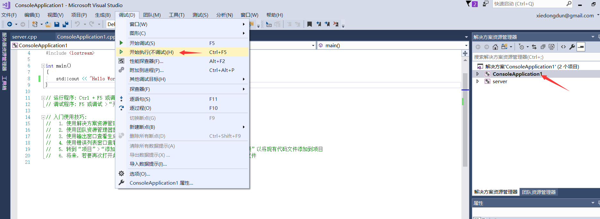Toggle the Preview Selected Items button
This screenshot has width=600, height=219.
pos(581,47)
